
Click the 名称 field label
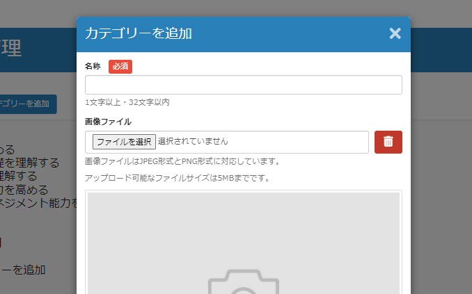point(93,67)
